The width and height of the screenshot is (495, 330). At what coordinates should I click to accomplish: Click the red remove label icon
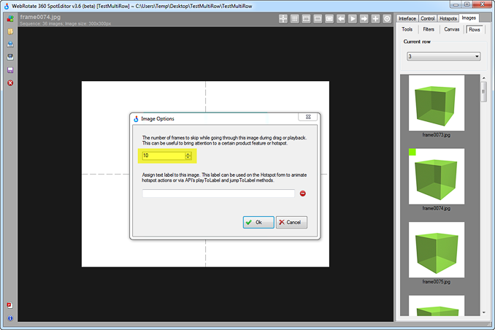coord(302,193)
